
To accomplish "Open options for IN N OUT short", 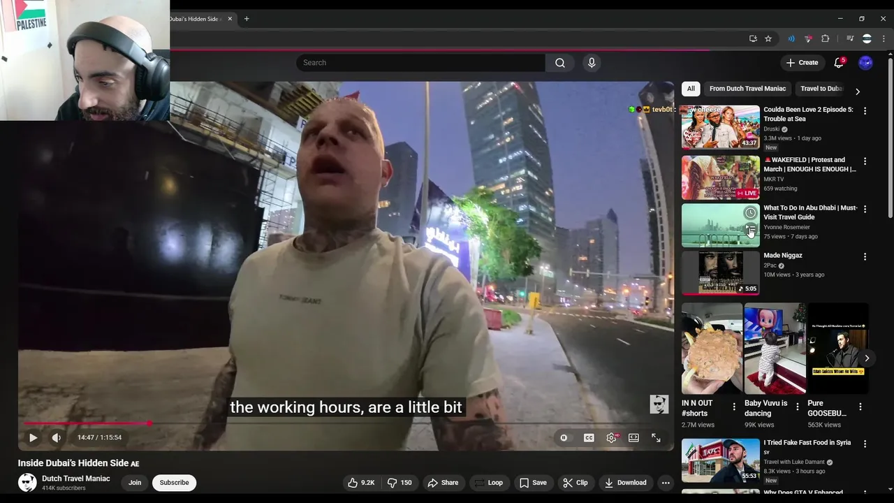I will [734, 407].
